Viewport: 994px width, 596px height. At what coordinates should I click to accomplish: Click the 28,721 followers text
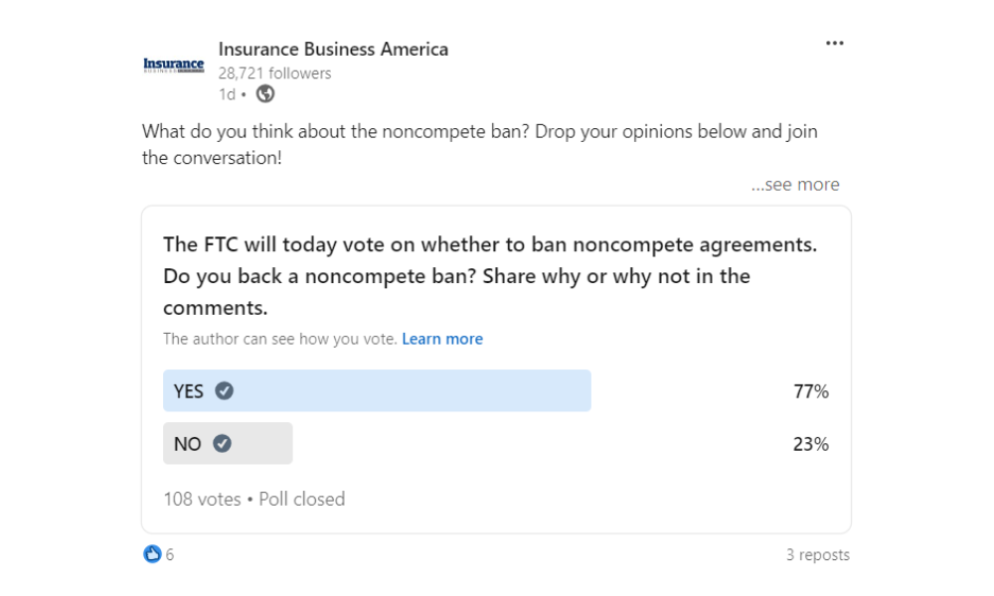(x=274, y=74)
